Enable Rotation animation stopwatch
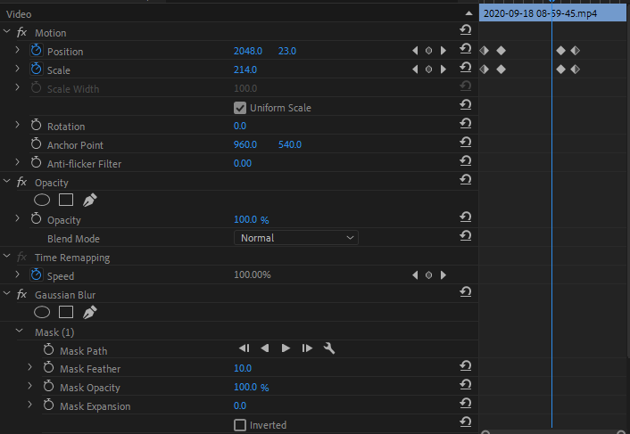 point(37,125)
